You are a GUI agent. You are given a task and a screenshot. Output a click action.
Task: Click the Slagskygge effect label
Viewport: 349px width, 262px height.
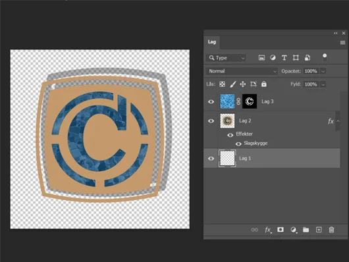(255, 144)
